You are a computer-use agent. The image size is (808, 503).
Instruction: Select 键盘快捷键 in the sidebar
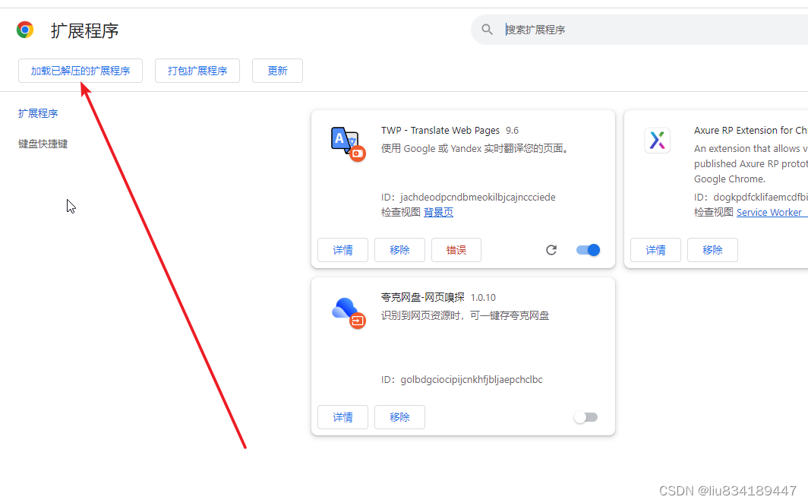click(43, 144)
